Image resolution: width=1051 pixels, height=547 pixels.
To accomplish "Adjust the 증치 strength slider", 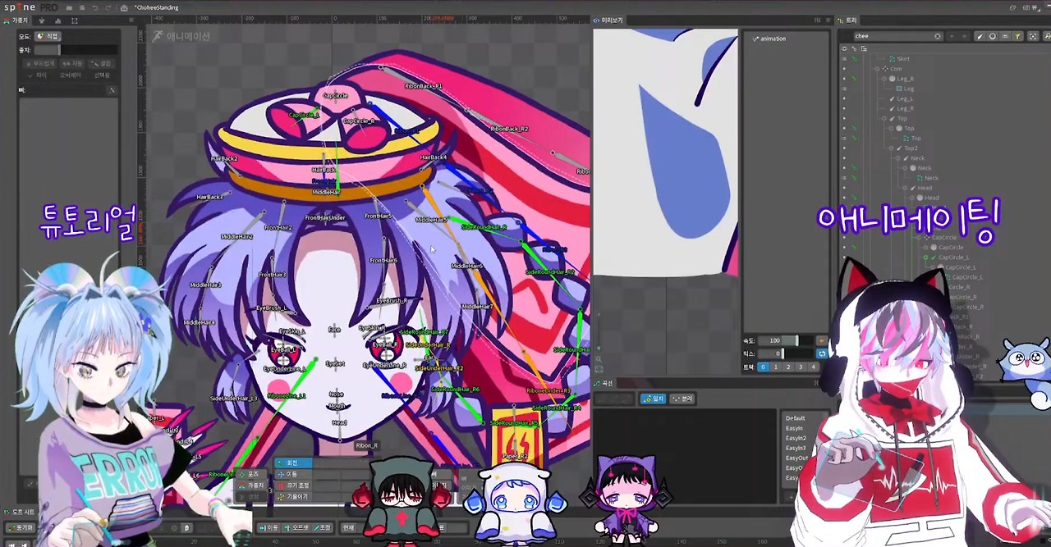I will pyautogui.click(x=76, y=50).
